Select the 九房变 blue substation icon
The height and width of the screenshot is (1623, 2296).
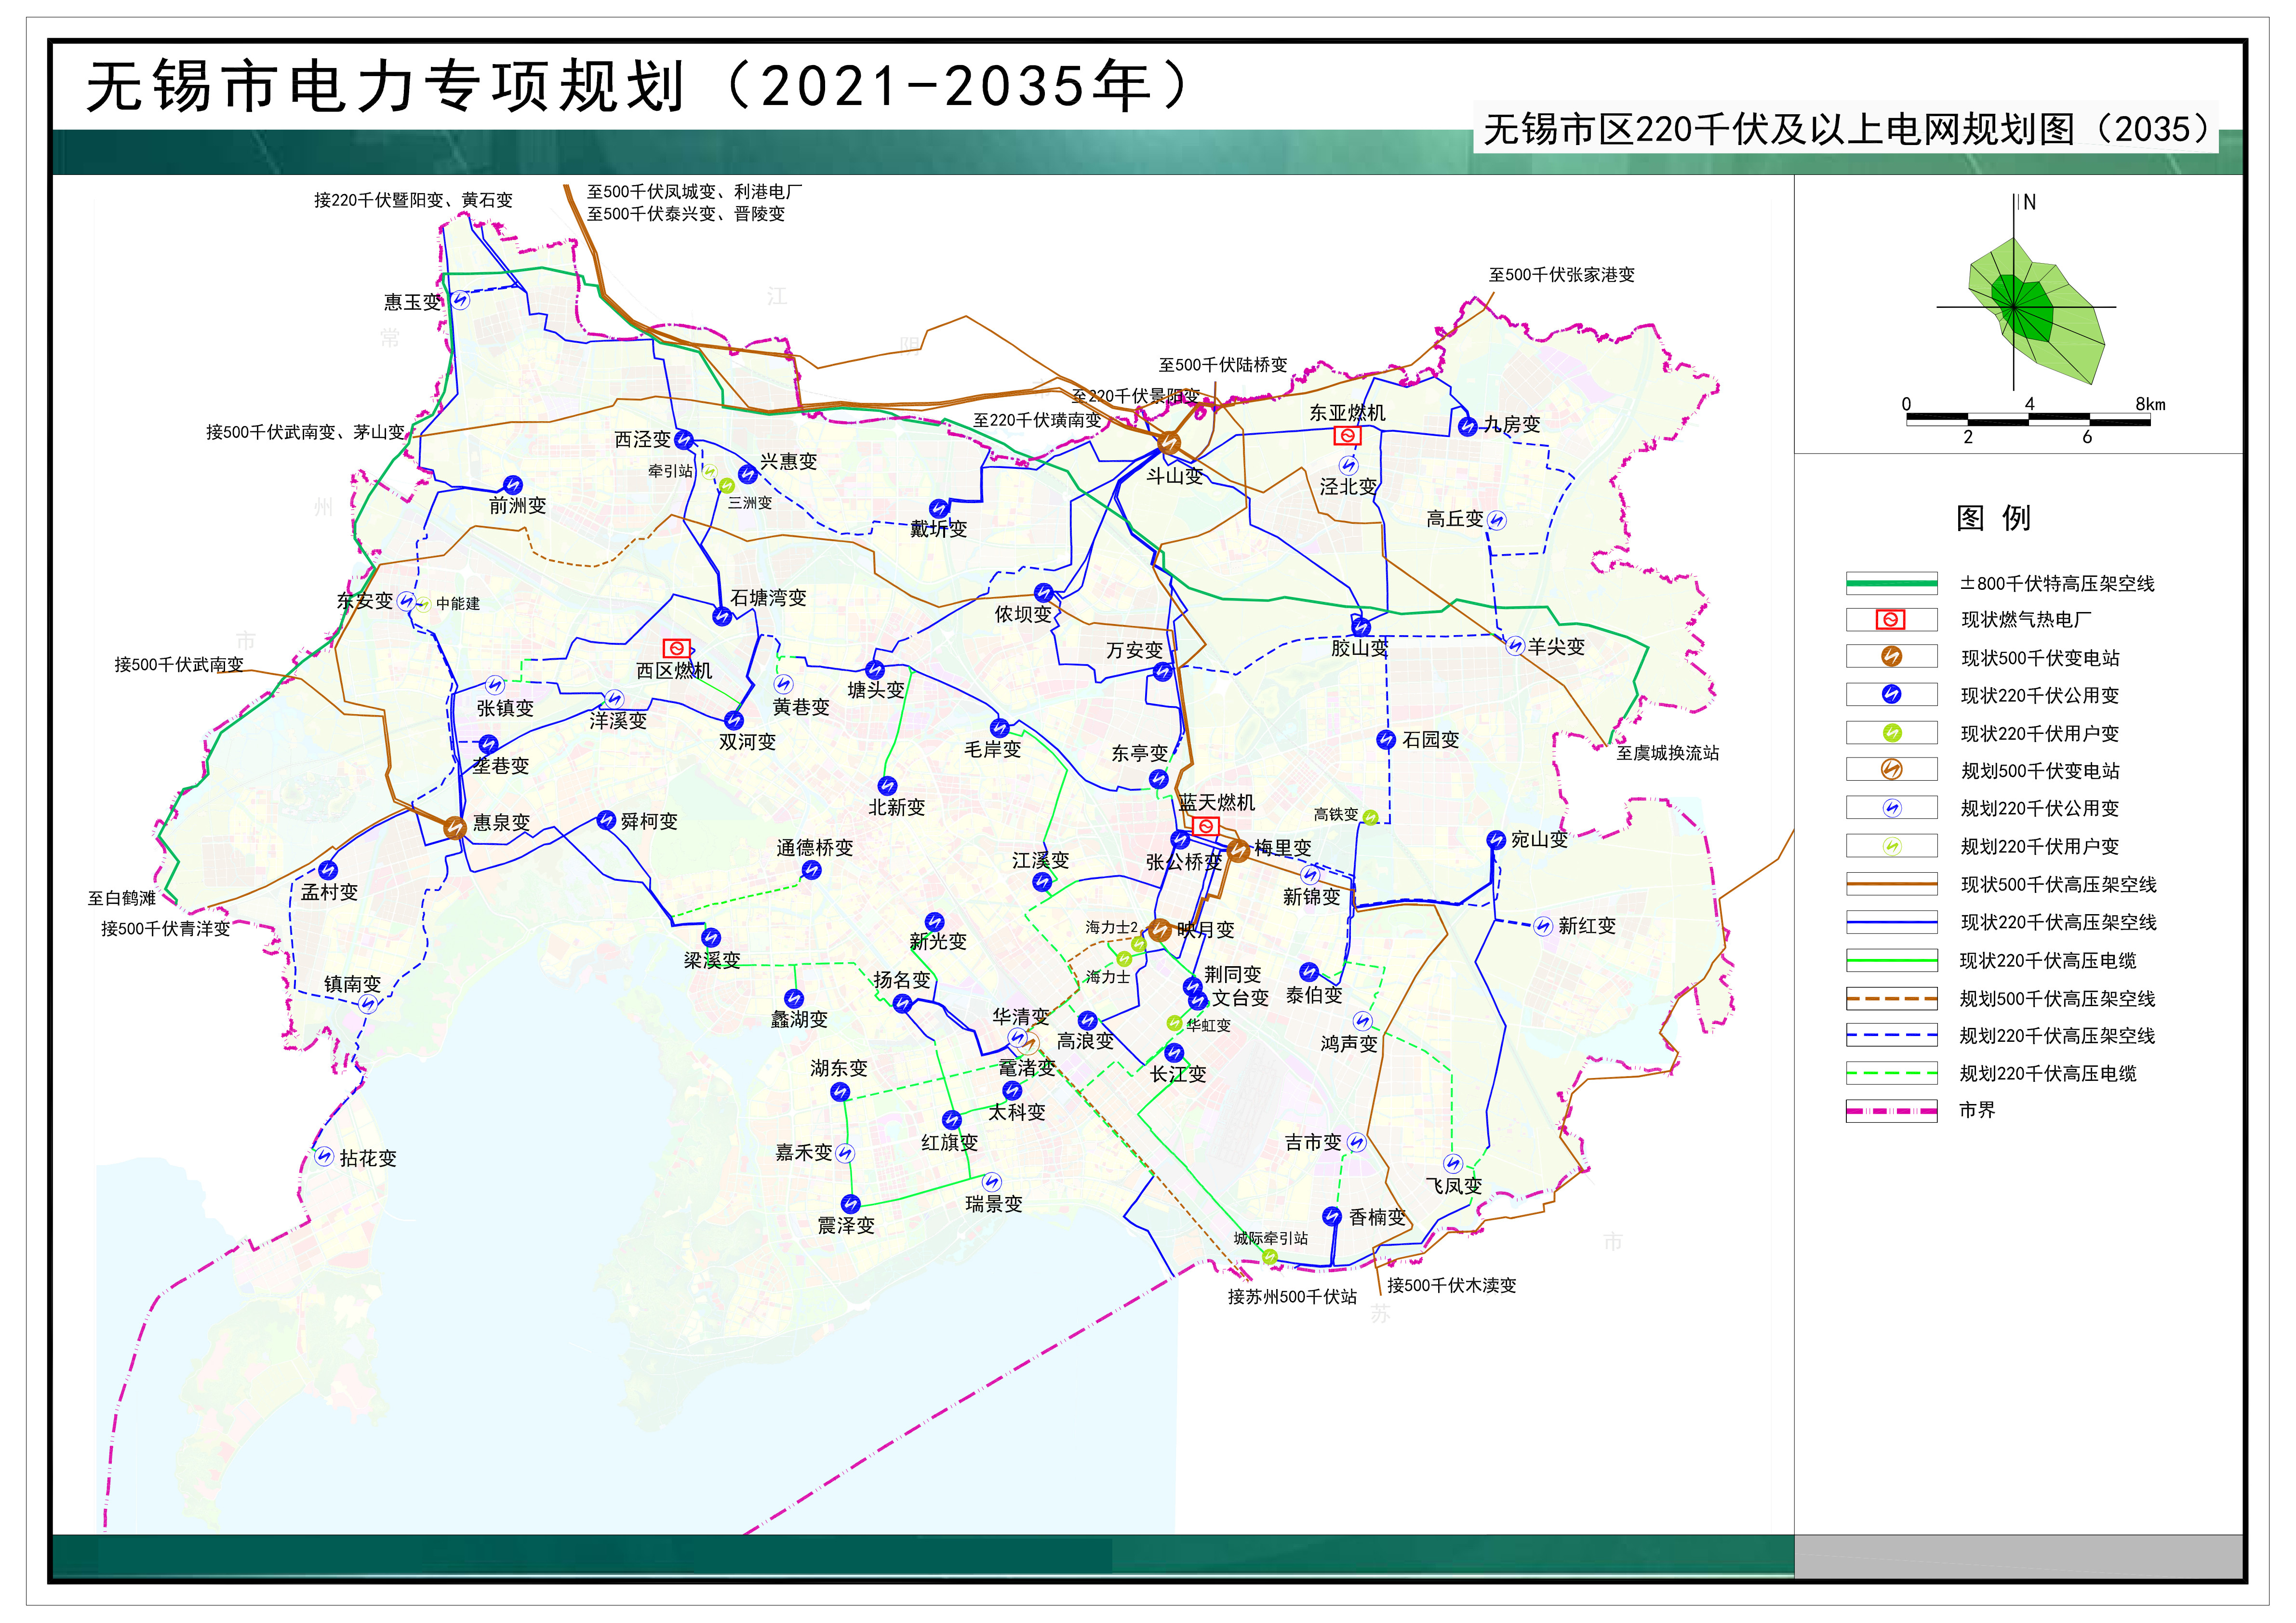[x=1467, y=426]
